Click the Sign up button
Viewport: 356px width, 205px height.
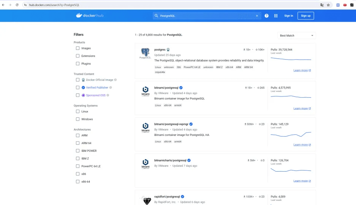pyautogui.click(x=305, y=16)
